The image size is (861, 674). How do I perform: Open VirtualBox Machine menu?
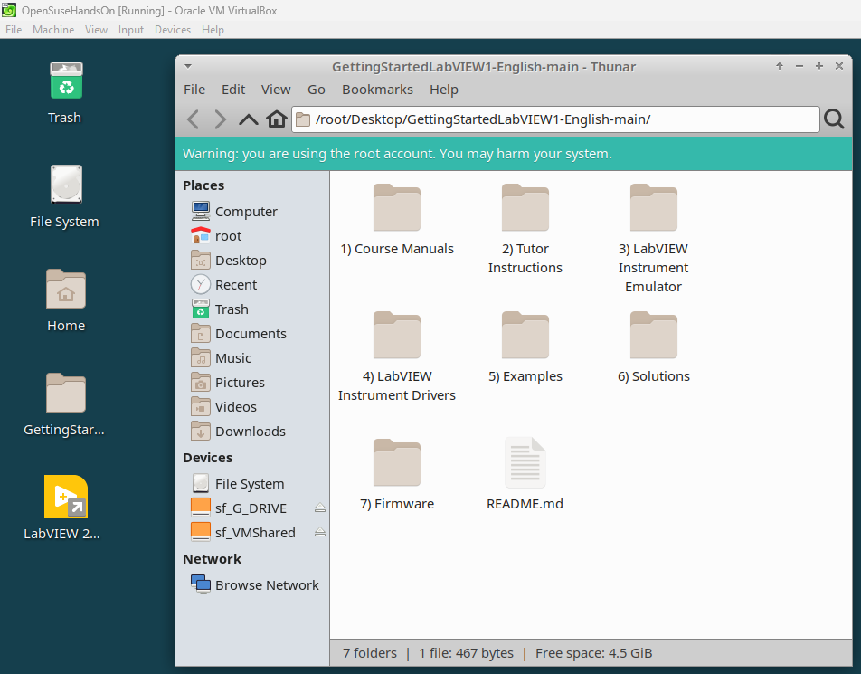click(x=53, y=30)
